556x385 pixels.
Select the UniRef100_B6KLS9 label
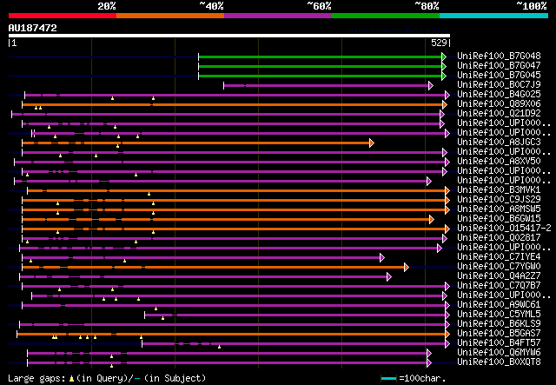[499, 324]
